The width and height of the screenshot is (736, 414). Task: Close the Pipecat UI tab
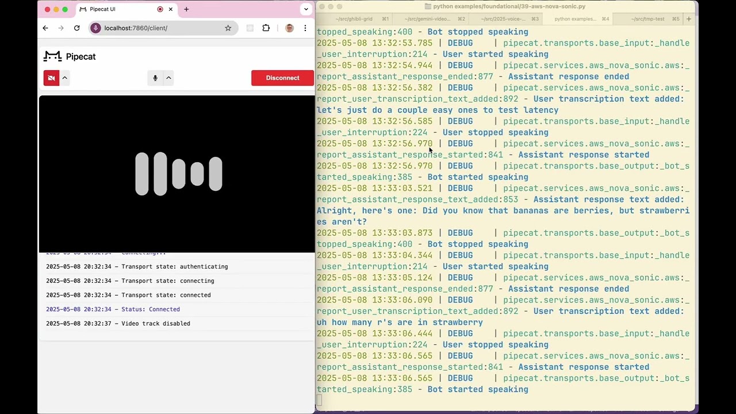[x=171, y=9]
